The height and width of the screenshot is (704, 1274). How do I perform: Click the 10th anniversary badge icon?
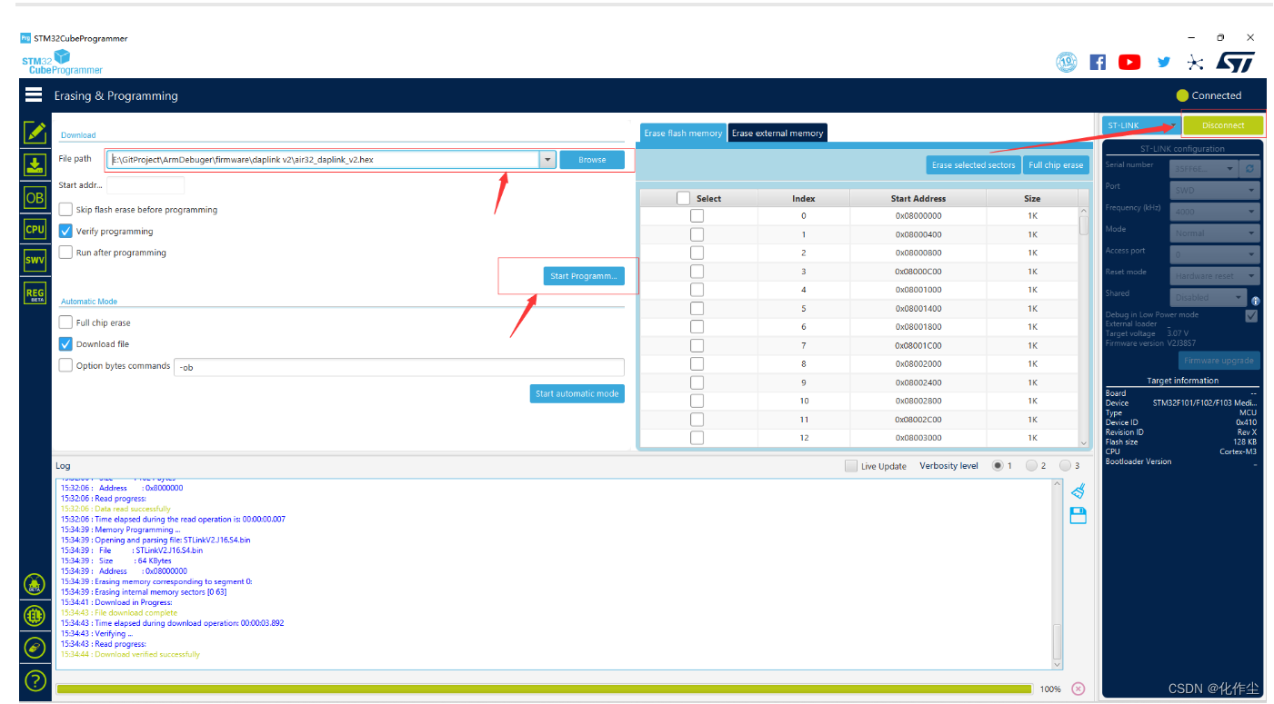click(x=1067, y=62)
